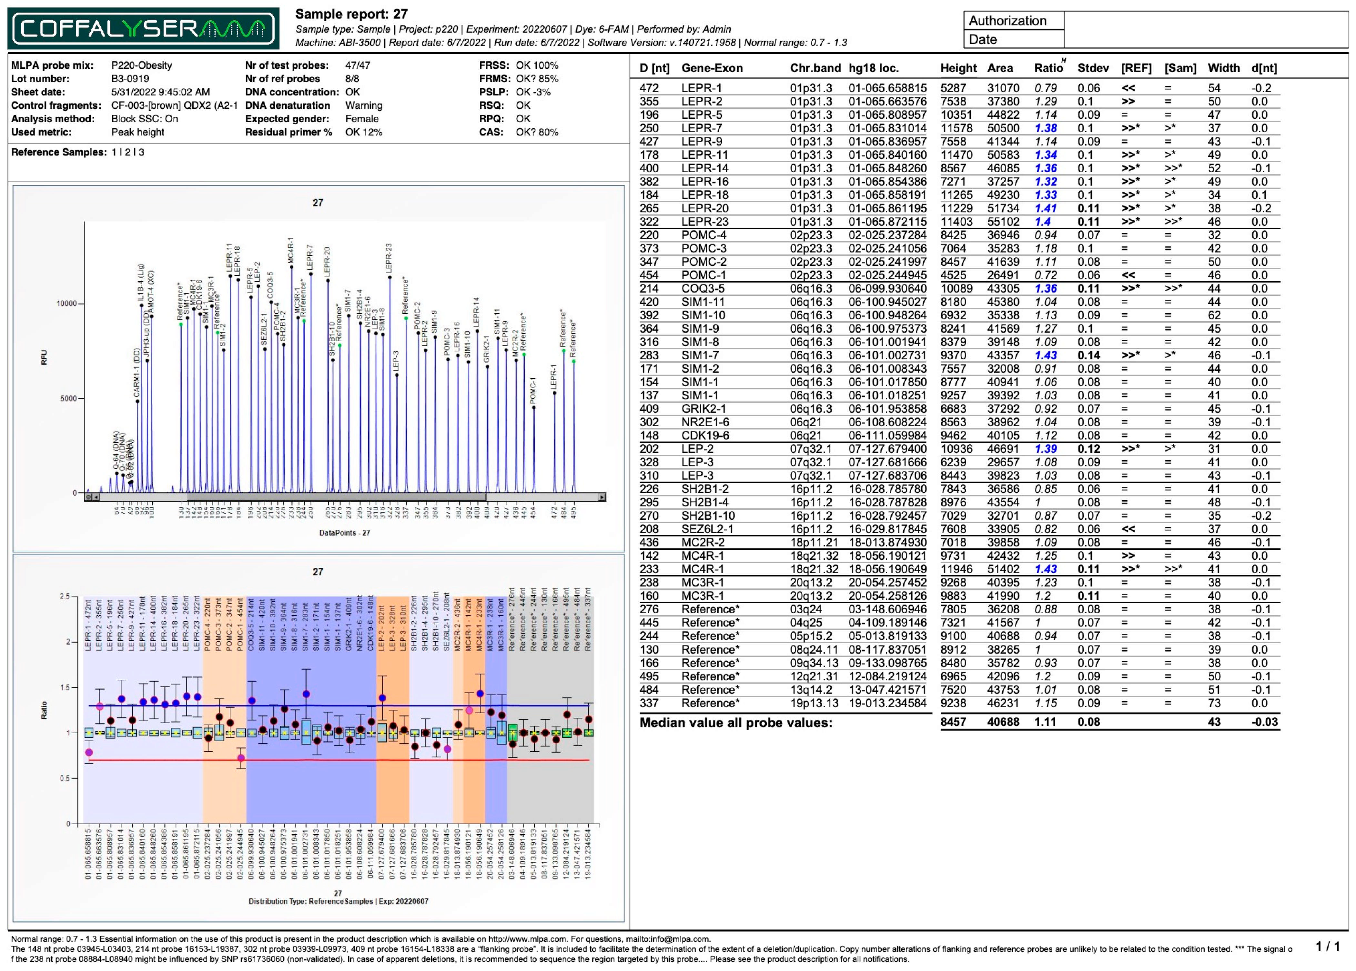Click the blue 1.43 ratio value for MC4R-1
The height and width of the screenshot is (971, 1356).
(1046, 569)
